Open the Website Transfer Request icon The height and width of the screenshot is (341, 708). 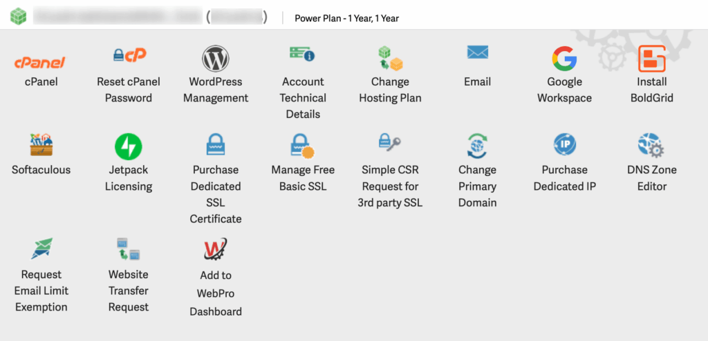[129, 249]
